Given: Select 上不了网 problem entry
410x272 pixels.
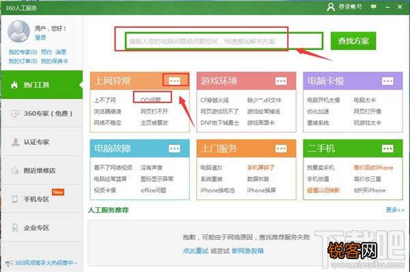Looking at the screenshot, I should click(x=105, y=100).
